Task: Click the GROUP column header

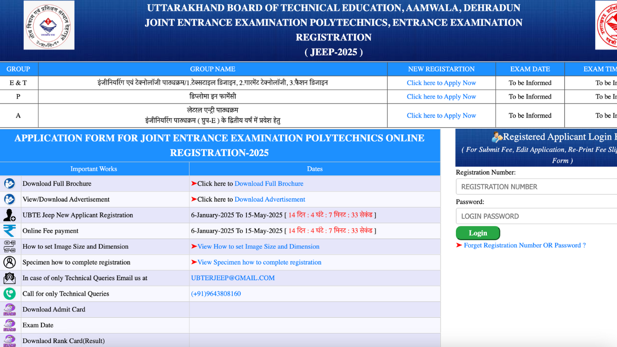Action: tap(18, 69)
